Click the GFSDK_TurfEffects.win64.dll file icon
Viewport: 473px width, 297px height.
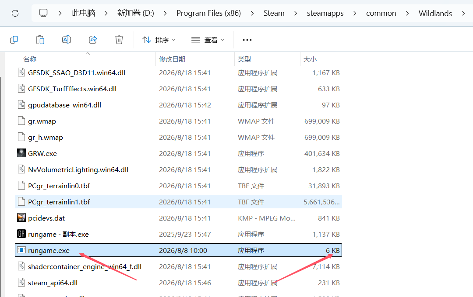coord(21,89)
